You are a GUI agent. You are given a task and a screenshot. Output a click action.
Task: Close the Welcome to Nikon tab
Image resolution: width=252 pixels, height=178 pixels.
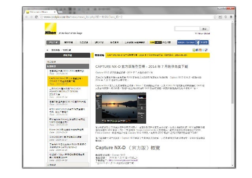(x=55, y=12)
